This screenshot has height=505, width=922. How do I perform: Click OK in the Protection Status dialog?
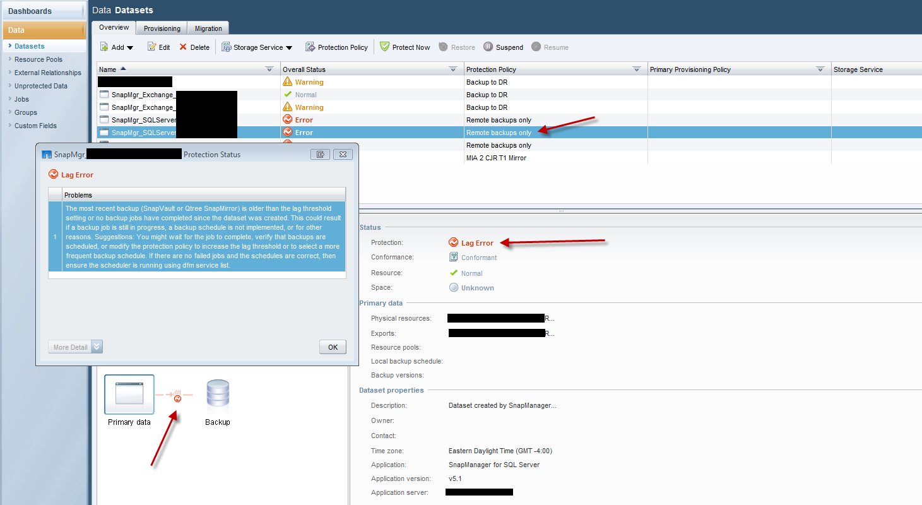[x=333, y=347]
